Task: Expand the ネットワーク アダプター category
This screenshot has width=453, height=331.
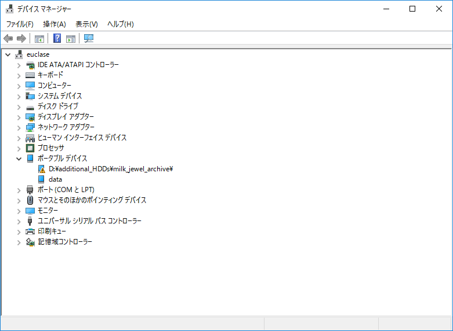Action: click(19, 127)
